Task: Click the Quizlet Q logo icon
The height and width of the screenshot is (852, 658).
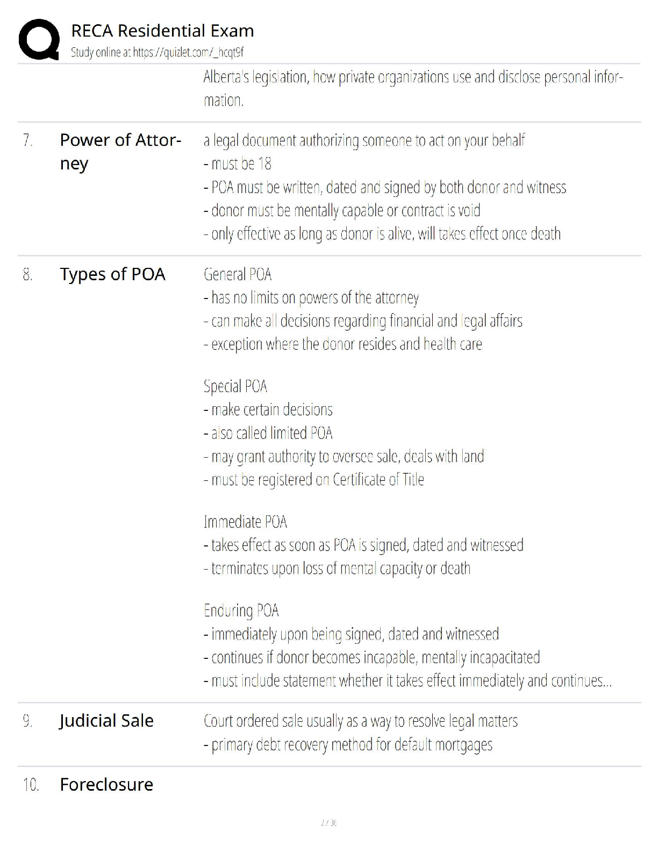Action: [39, 39]
